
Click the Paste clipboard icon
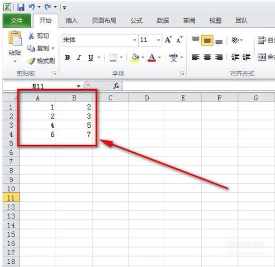(15, 38)
